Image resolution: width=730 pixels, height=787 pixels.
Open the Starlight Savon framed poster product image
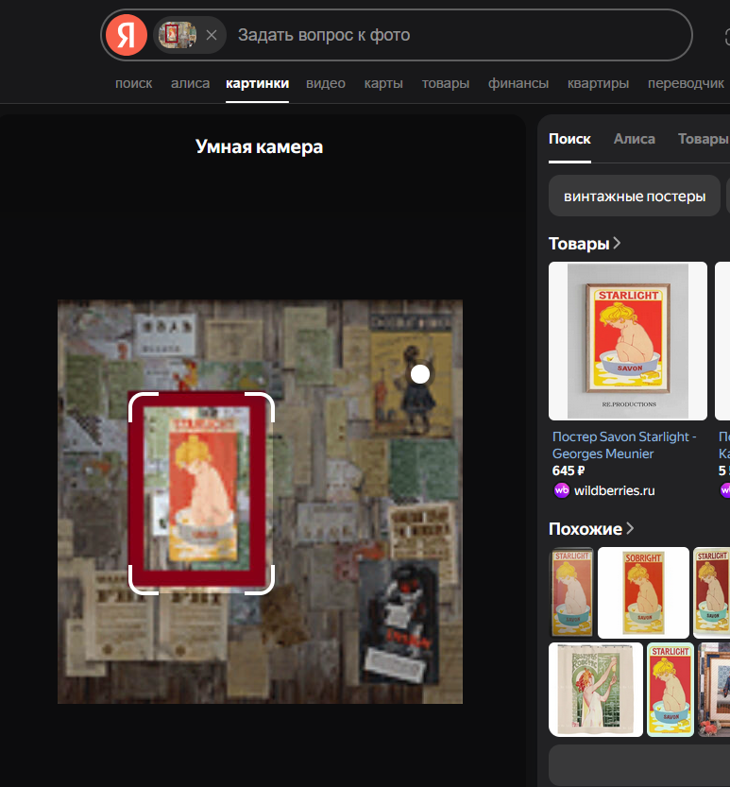pyautogui.click(x=628, y=341)
